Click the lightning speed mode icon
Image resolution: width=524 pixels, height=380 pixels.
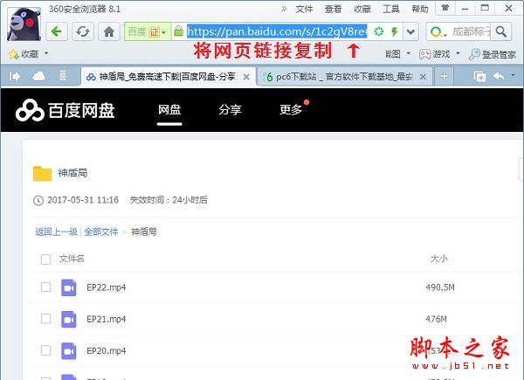(395, 31)
